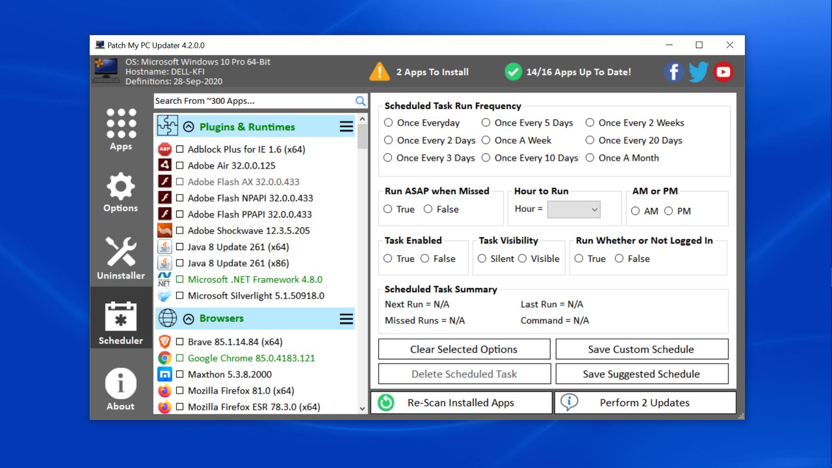This screenshot has height=468, width=832.
Task: Open the Browsers category hamburger menu
Action: [x=346, y=319]
